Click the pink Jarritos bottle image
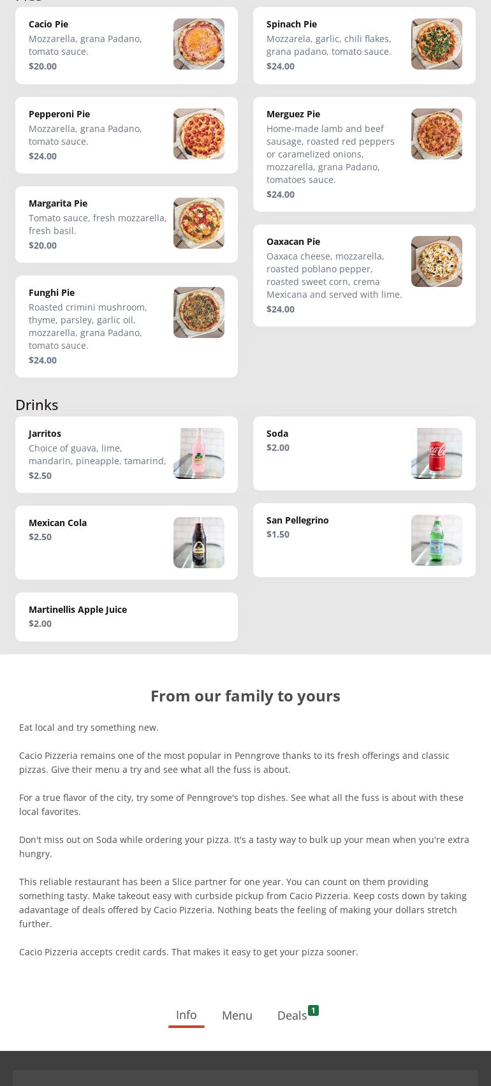 click(198, 453)
